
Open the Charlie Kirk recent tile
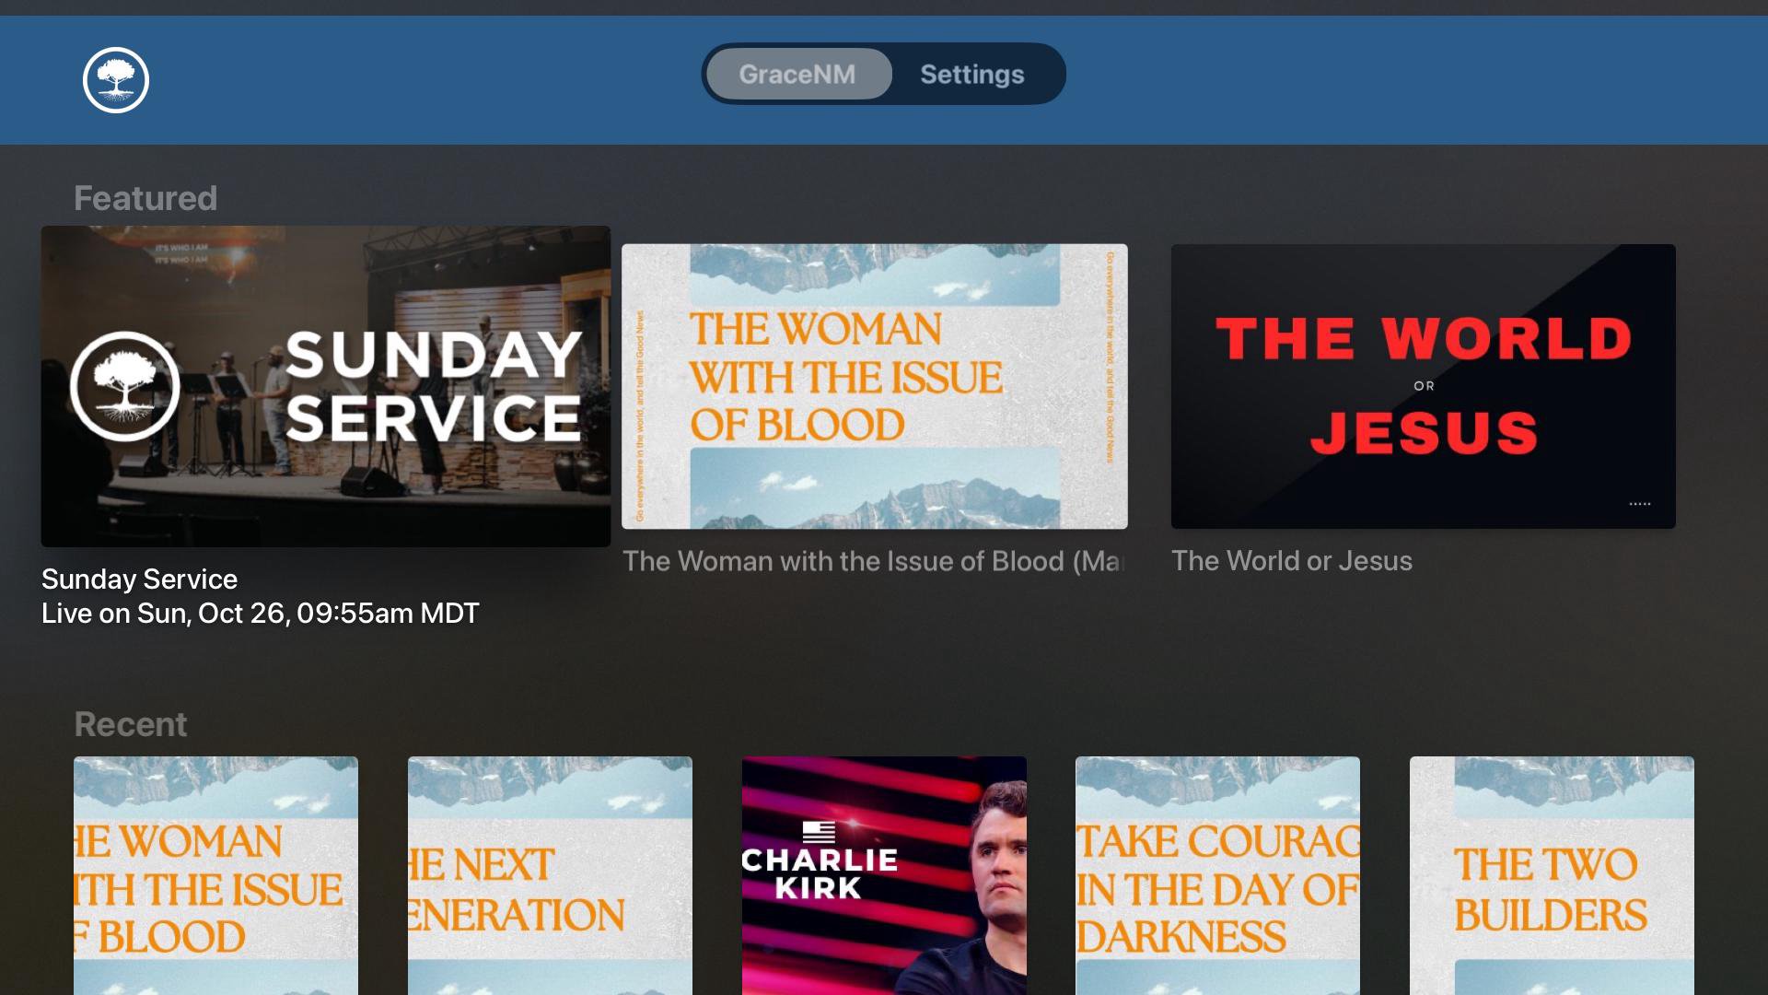pos(884,875)
